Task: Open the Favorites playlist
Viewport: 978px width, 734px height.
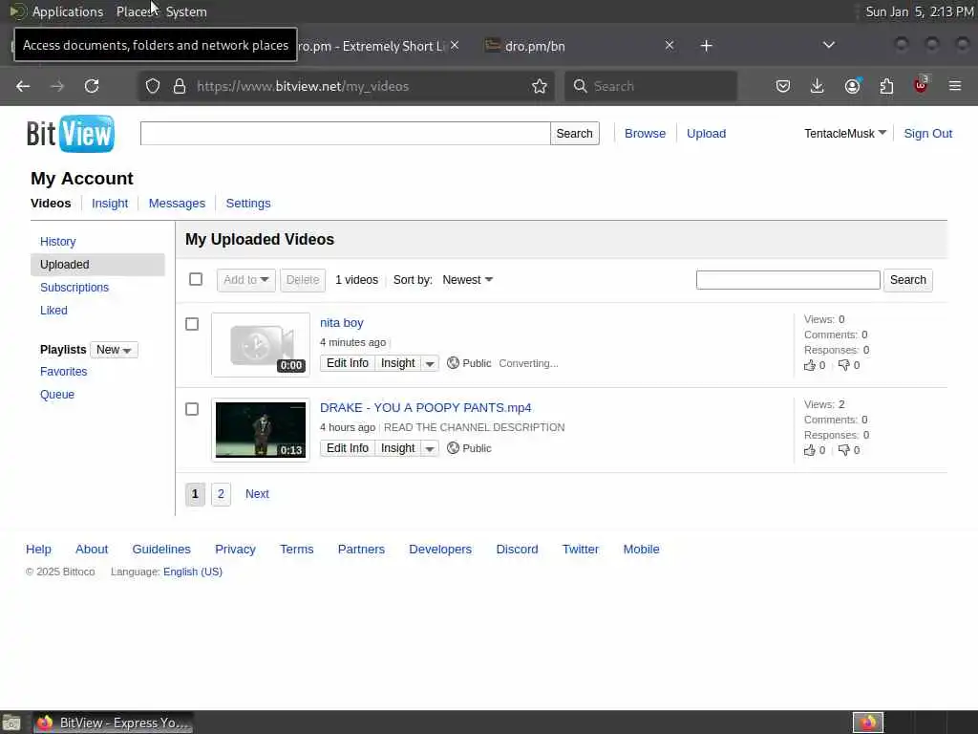Action: [64, 372]
